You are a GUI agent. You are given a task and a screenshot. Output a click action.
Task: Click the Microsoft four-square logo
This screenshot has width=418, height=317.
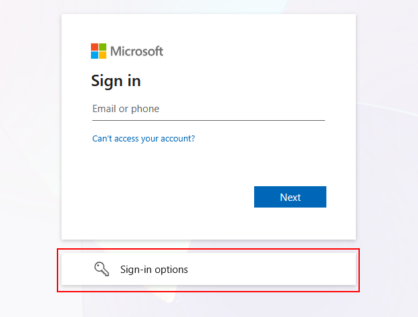click(98, 51)
